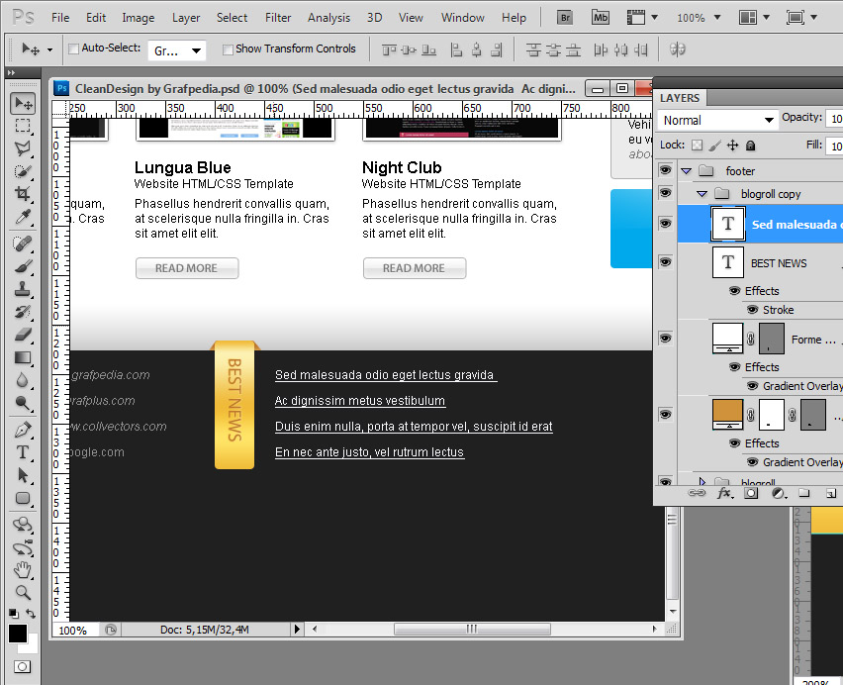843x685 pixels.
Task: Click Add layer style fx icon
Action: (724, 493)
